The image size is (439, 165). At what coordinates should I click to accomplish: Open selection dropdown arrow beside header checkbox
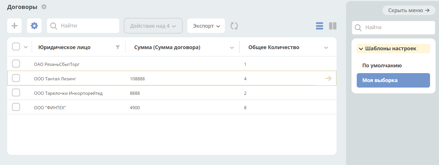point(25,47)
